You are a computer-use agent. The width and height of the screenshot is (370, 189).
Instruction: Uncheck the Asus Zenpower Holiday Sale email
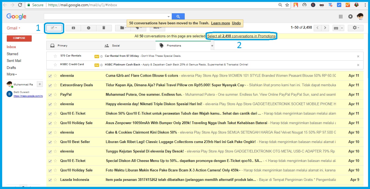click(x=50, y=123)
